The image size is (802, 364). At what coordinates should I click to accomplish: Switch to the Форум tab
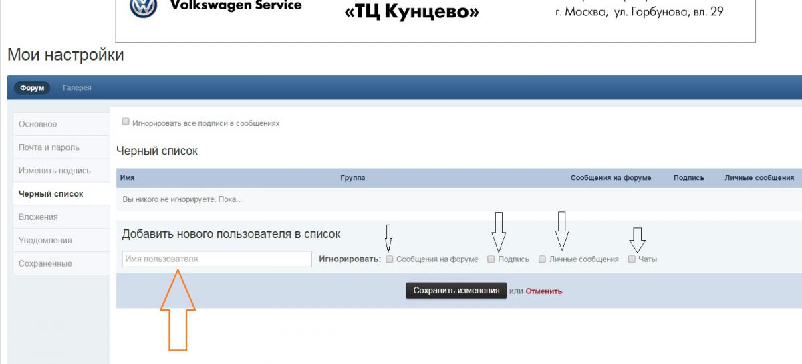tap(32, 88)
